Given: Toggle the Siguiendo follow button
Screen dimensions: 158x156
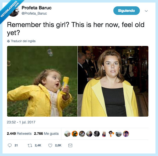Looking at the screenshot, I should [x=126, y=11].
